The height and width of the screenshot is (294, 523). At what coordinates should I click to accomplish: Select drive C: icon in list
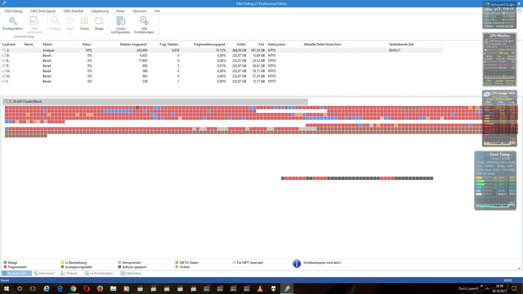pyautogui.click(x=4, y=50)
